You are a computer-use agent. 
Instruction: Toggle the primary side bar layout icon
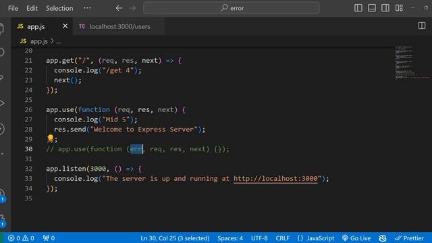358,8
